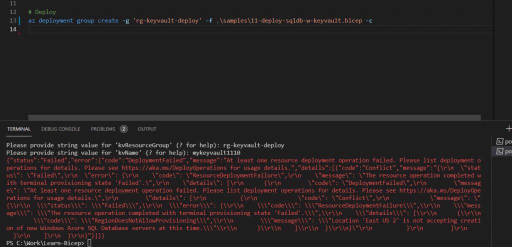Select the top PowerShell terminal icon
The width and height of the screenshot is (512, 247).
tap(499, 141)
